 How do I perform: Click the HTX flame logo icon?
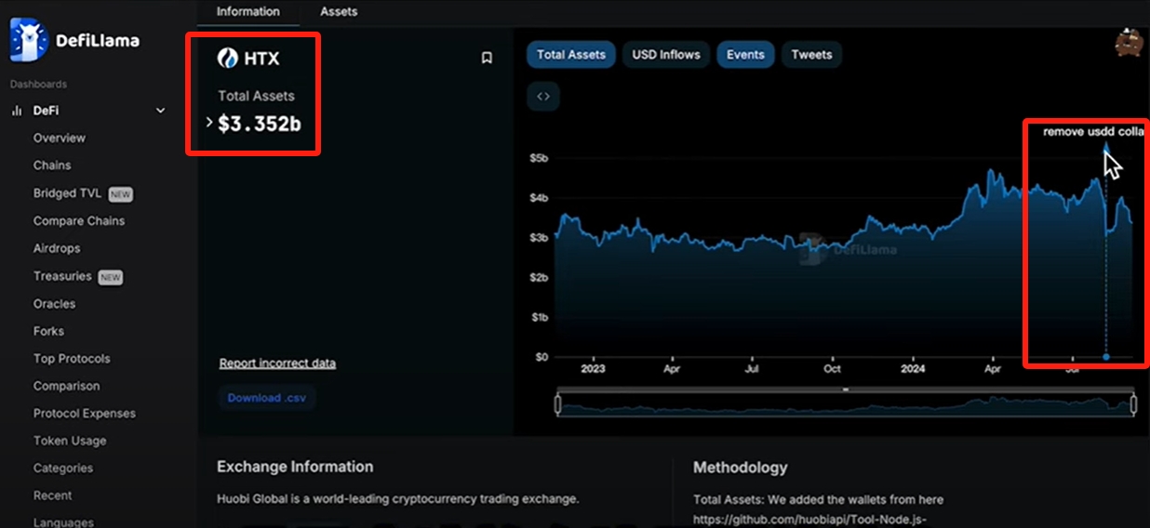pos(228,59)
